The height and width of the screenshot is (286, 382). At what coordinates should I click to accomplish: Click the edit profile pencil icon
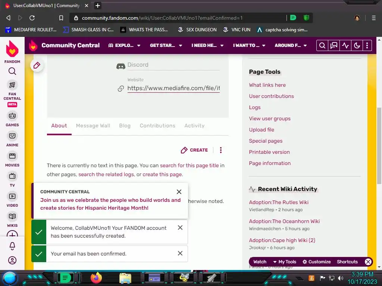tap(37, 65)
